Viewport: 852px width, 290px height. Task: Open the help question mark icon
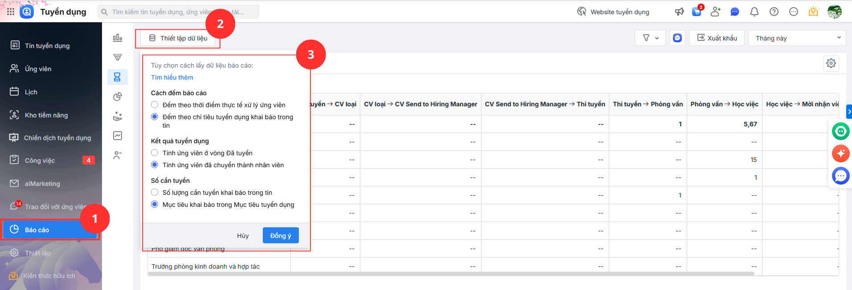tap(774, 12)
